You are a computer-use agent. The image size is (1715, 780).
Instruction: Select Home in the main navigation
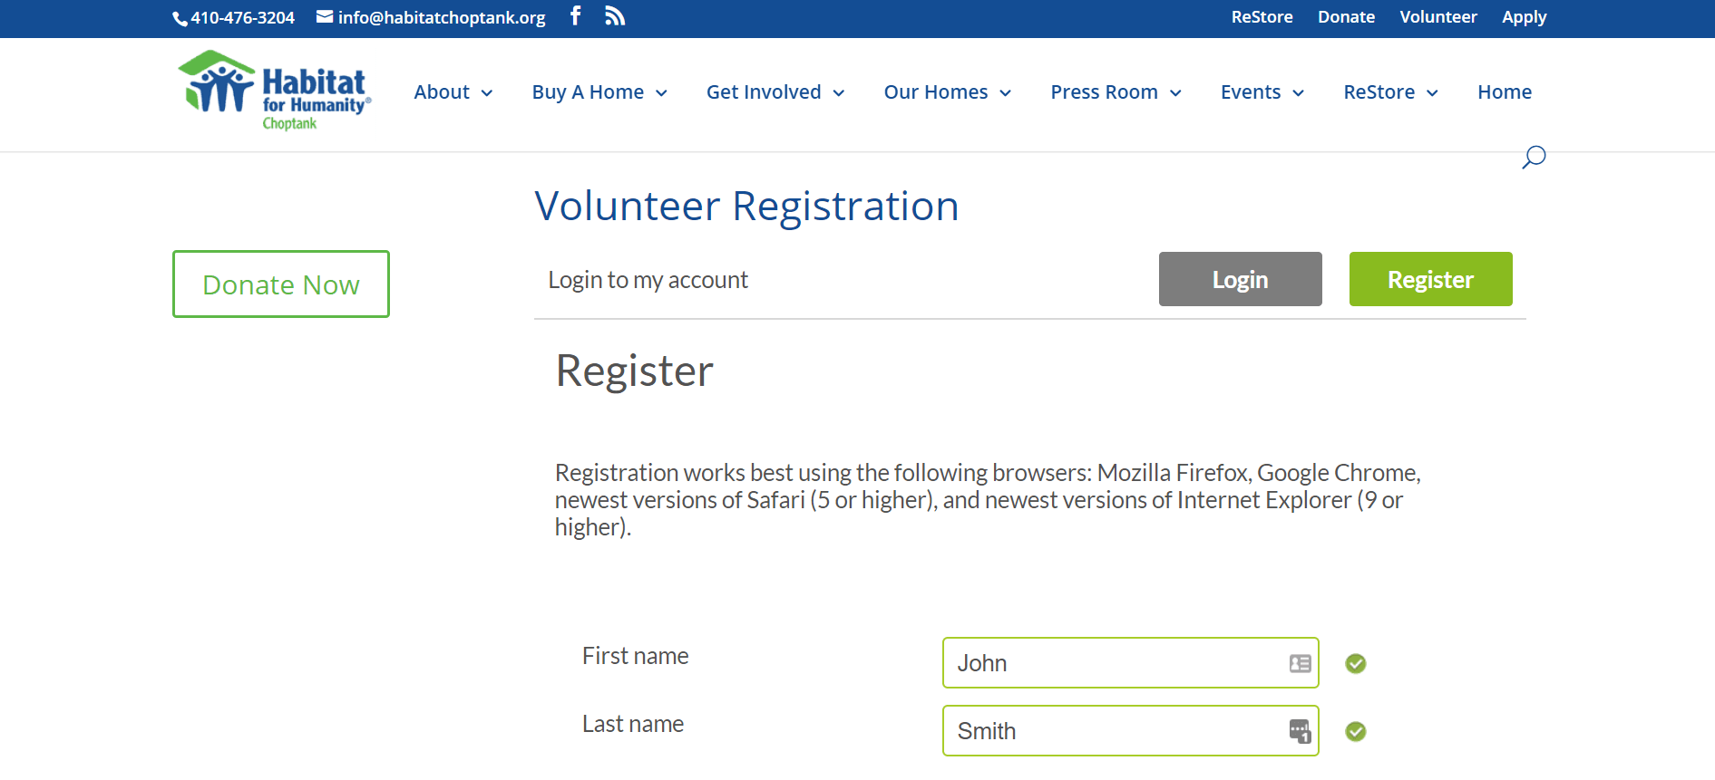[x=1504, y=92]
